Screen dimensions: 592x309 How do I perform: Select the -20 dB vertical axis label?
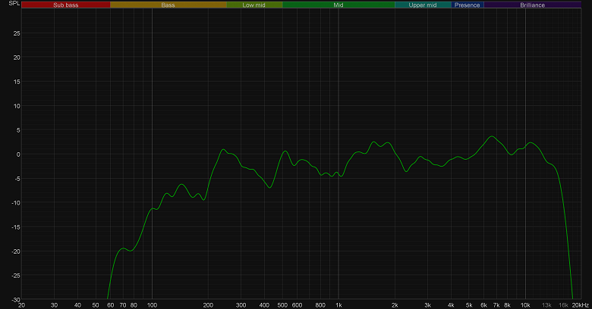pyautogui.click(x=16, y=251)
